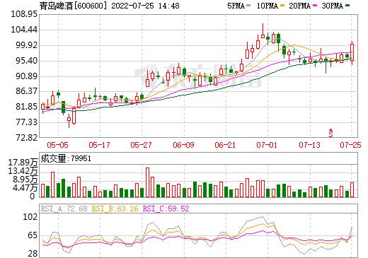
Task: Click the last red volume bar at 07-25
Action: point(352,189)
